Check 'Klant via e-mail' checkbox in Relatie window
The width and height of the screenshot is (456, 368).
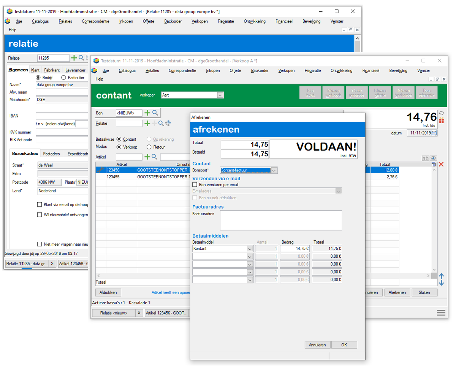[40, 205]
